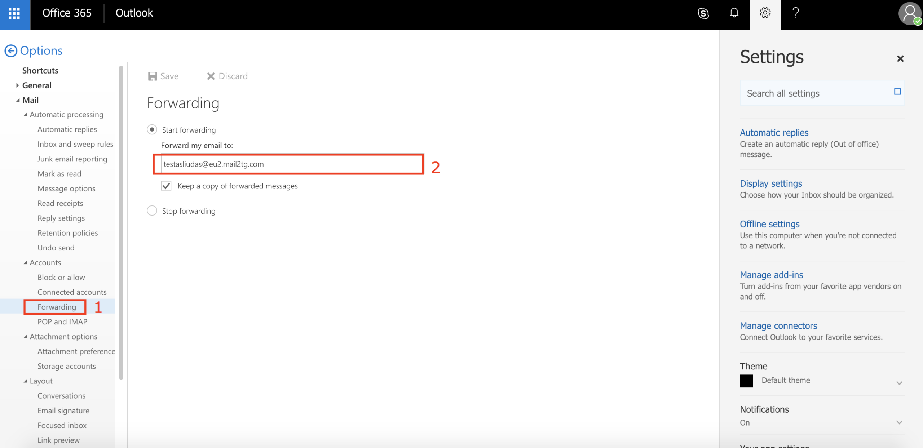Collapse the Accounts group
Screen dimensions: 923x448
pos(25,263)
